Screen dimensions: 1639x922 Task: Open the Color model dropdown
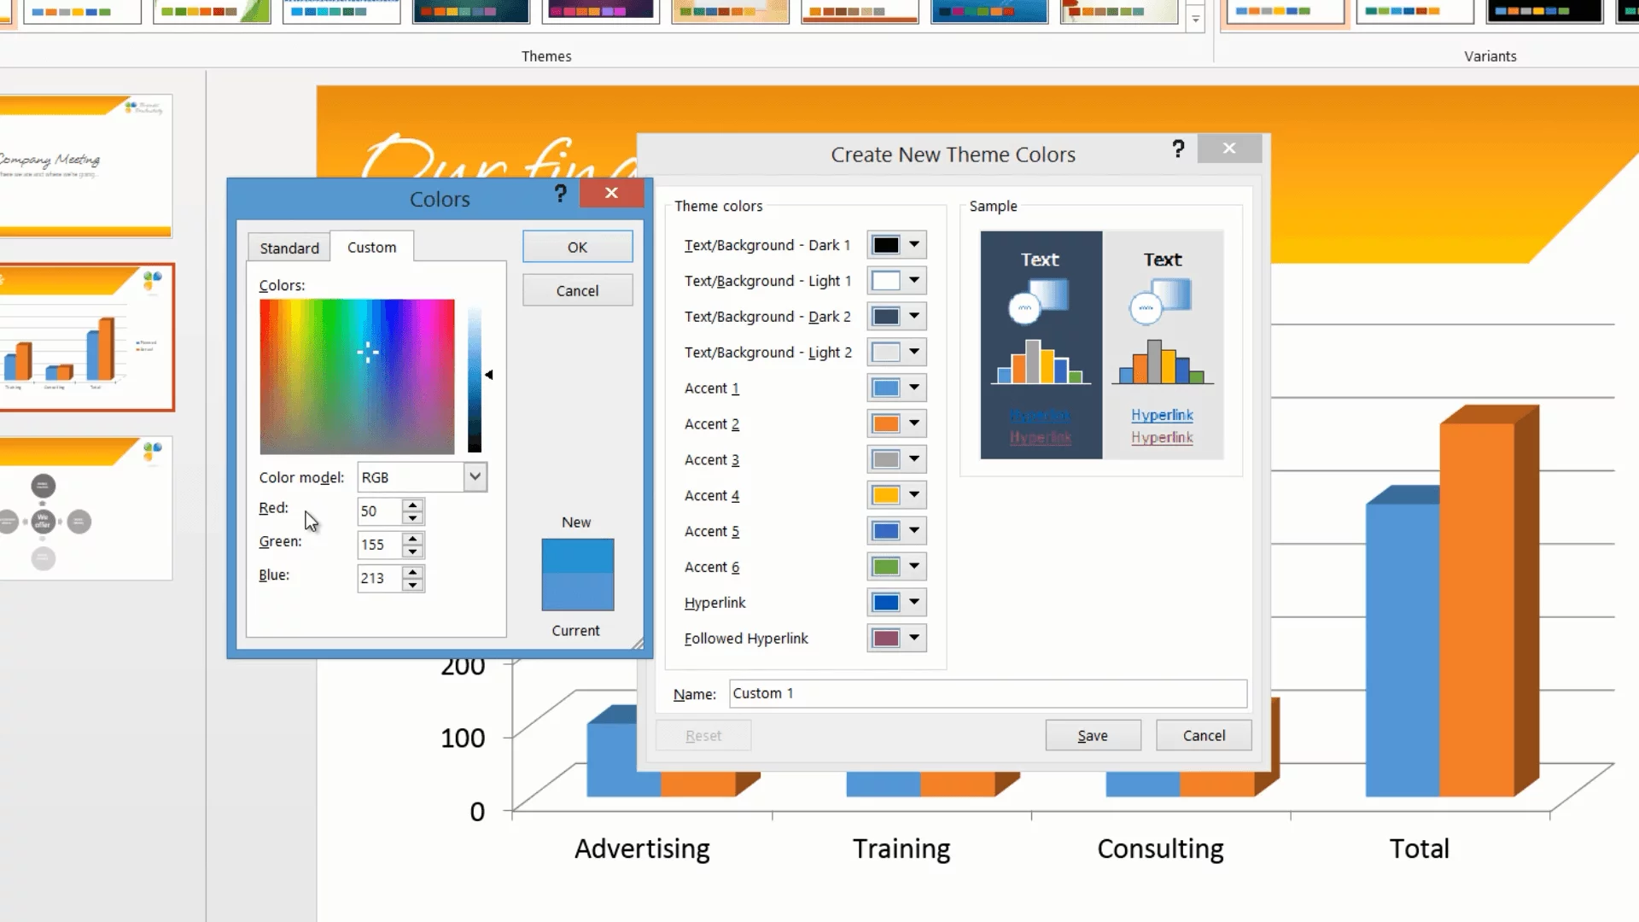pos(475,477)
